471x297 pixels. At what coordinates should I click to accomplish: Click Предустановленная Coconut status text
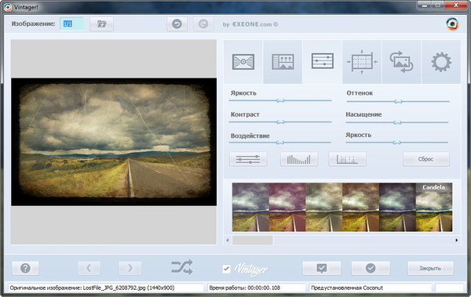click(x=347, y=288)
